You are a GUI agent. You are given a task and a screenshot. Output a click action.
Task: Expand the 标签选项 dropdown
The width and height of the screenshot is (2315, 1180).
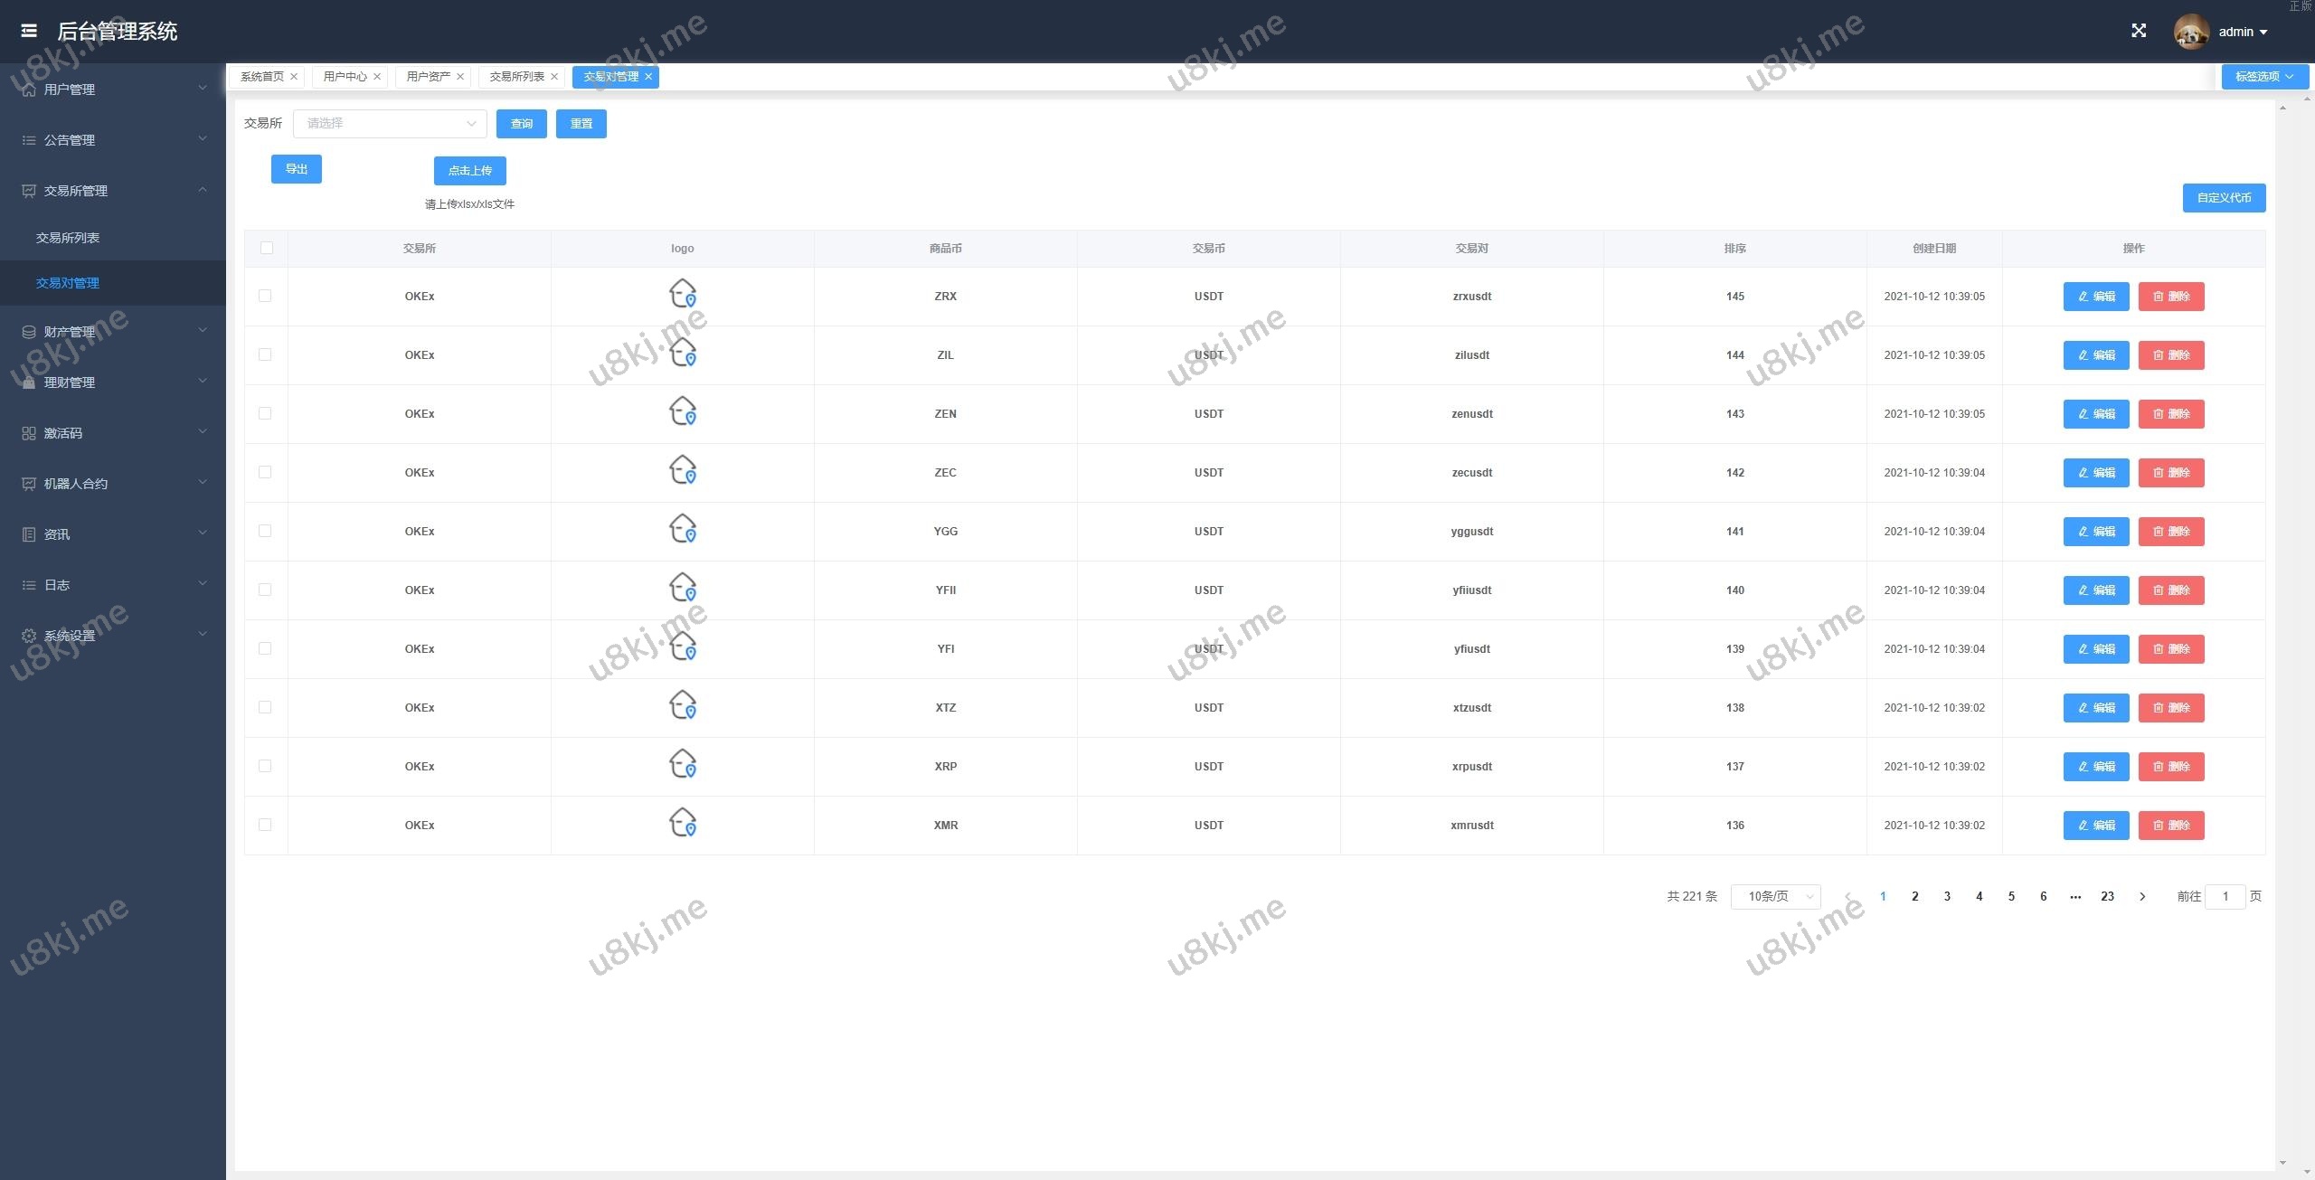tap(2264, 77)
